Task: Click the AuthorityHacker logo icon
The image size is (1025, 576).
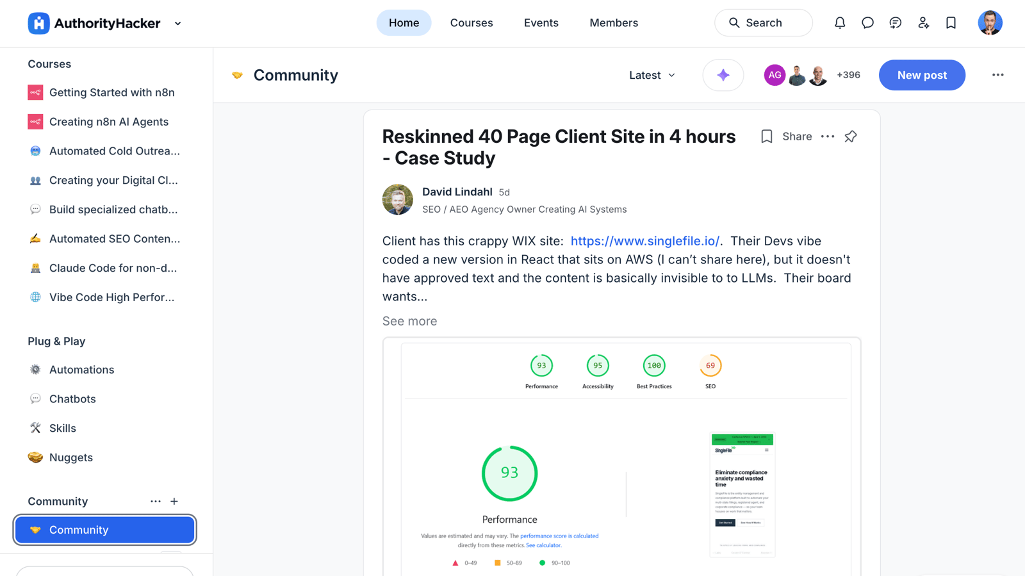Action: click(x=38, y=23)
